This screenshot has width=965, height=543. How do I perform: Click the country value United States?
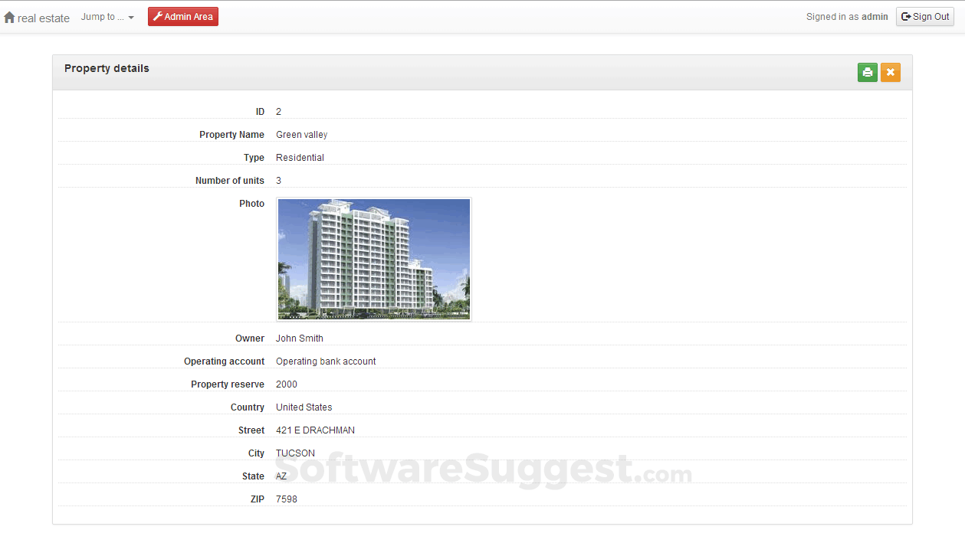pyautogui.click(x=304, y=407)
